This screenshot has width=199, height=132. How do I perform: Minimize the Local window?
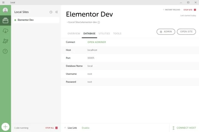[181, 2]
